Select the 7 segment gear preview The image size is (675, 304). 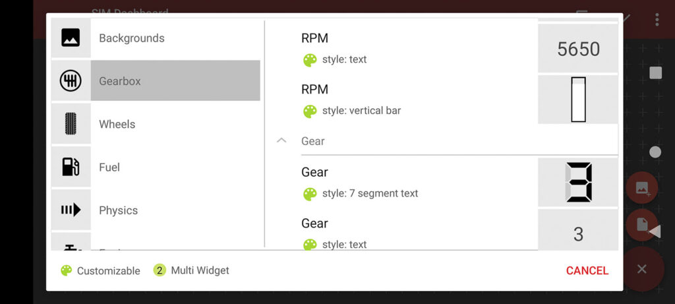click(578, 183)
